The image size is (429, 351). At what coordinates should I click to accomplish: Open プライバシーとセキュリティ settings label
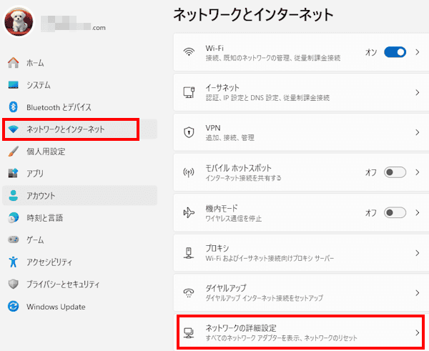point(63,285)
